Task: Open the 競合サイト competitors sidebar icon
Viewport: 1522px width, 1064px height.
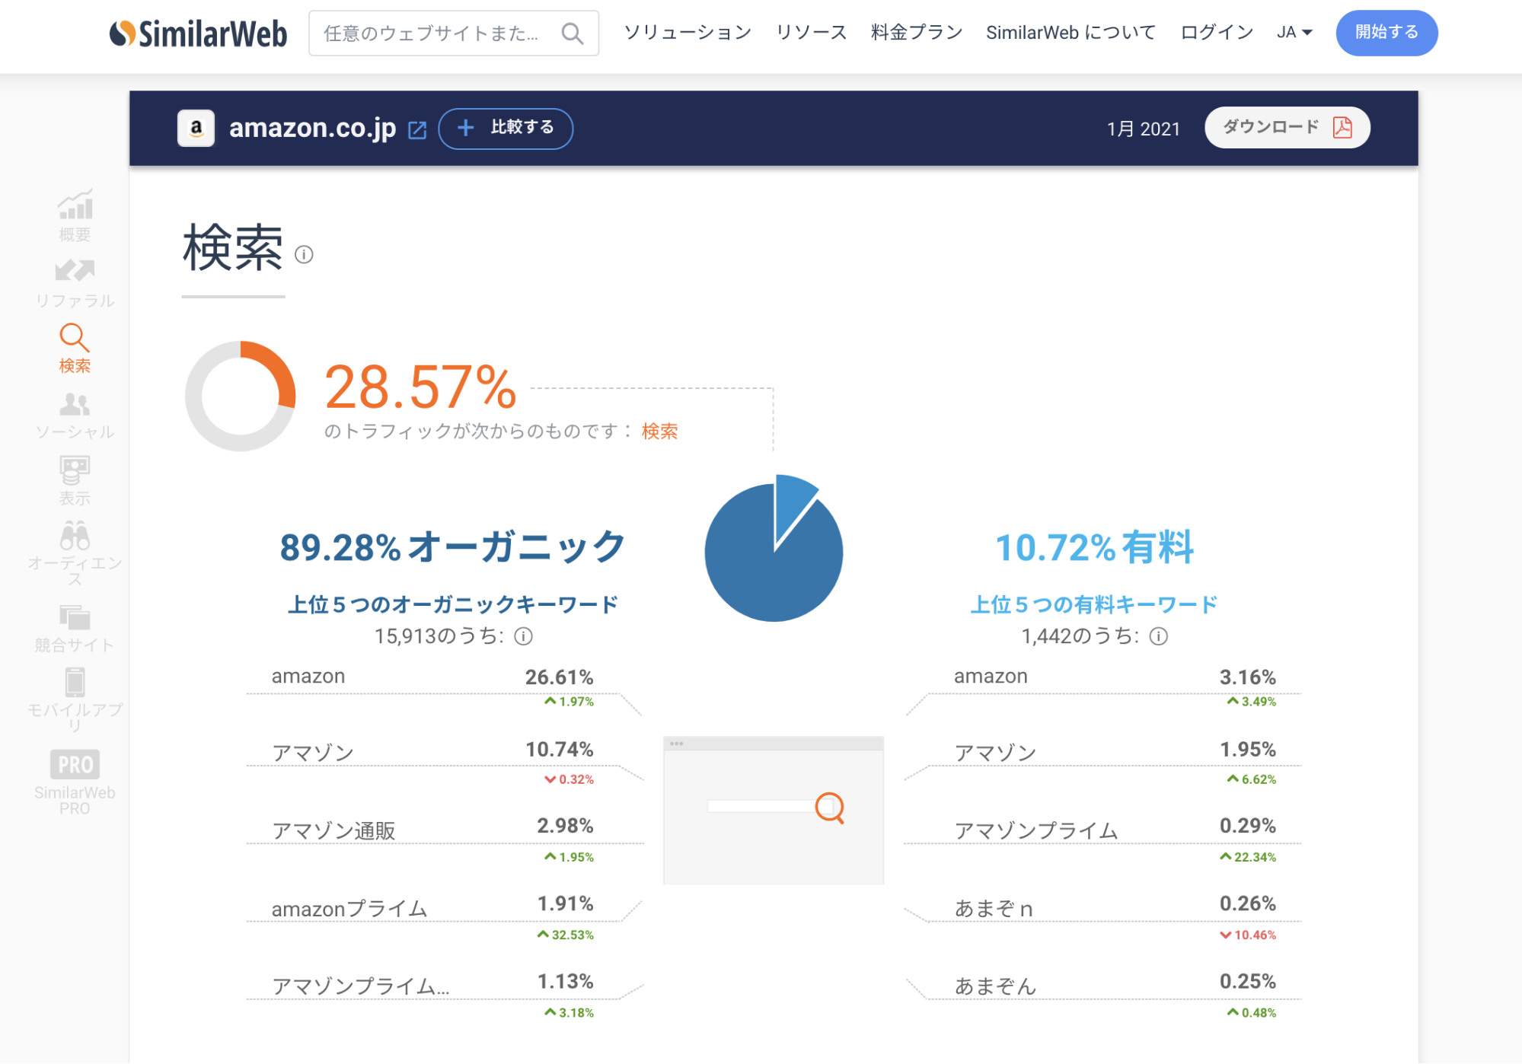Action: tap(75, 617)
